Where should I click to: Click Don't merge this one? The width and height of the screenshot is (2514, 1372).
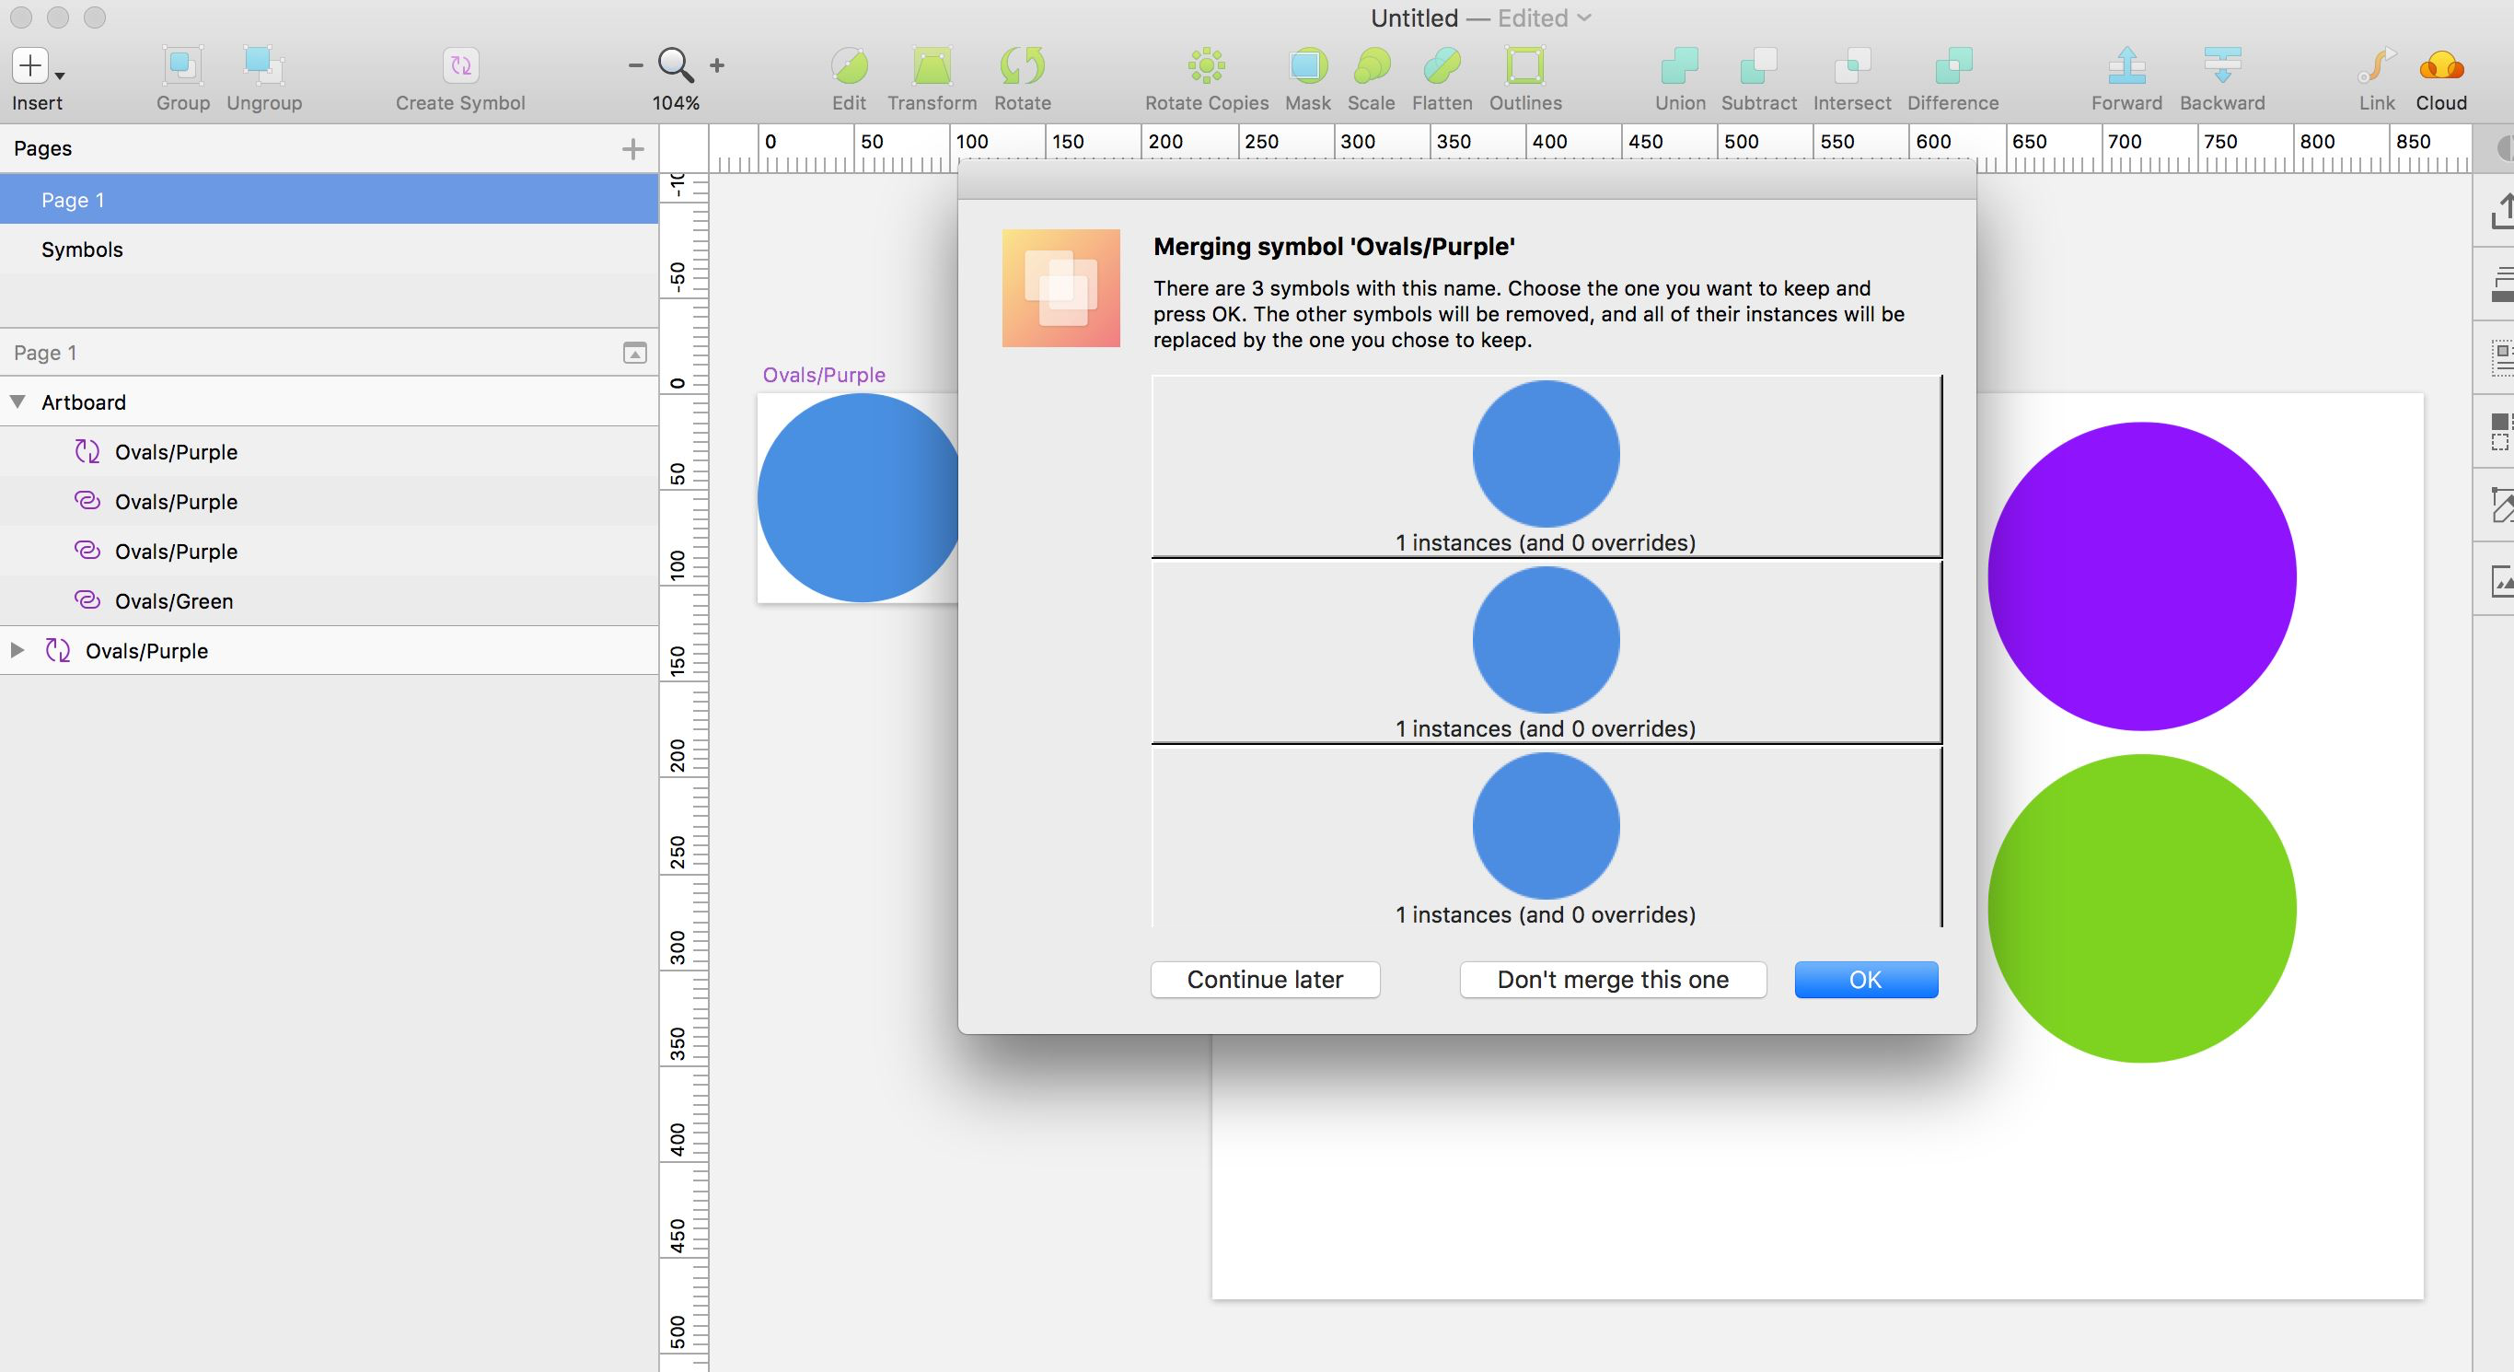(x=1612, y=980)
